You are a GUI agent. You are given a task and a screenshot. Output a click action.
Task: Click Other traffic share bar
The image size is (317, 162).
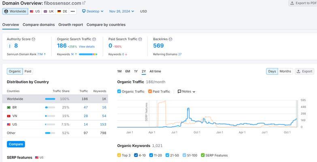[x=50, y=133]
